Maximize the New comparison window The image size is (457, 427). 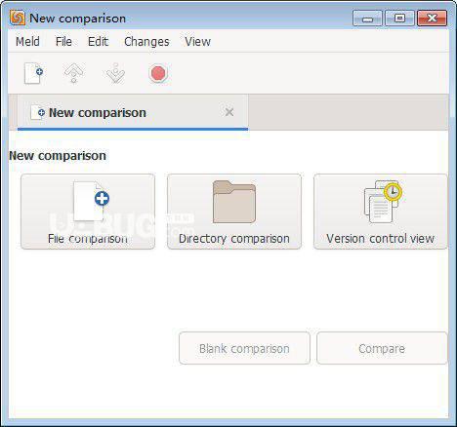pos(399,18)
